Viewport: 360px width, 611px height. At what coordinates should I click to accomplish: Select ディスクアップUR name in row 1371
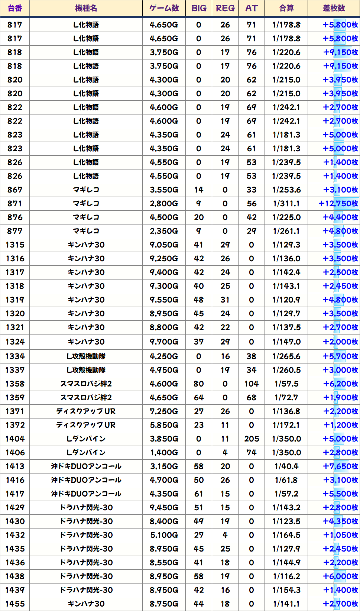86,411
